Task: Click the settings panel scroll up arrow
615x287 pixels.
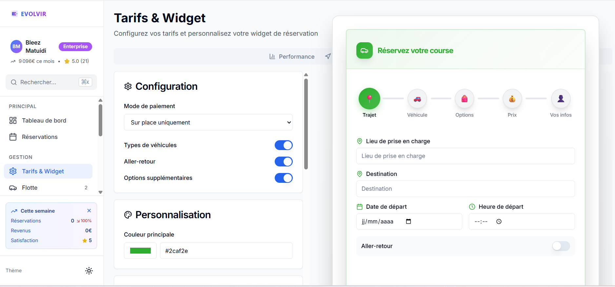Action: [x=306, y=75]
